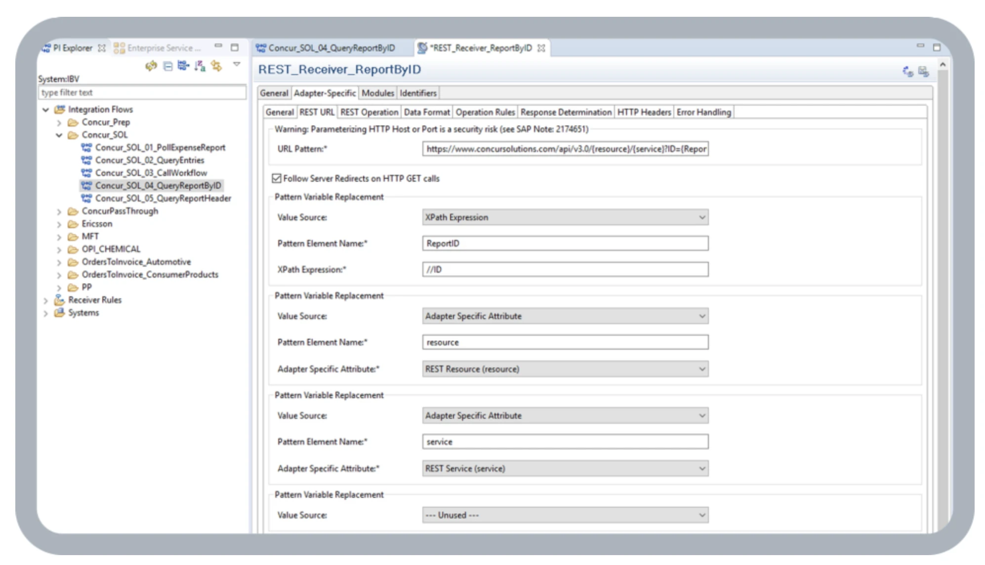Click the //ID XPath Expression field
This screenshot has width=985, height=565.
(x=565, y=270)
